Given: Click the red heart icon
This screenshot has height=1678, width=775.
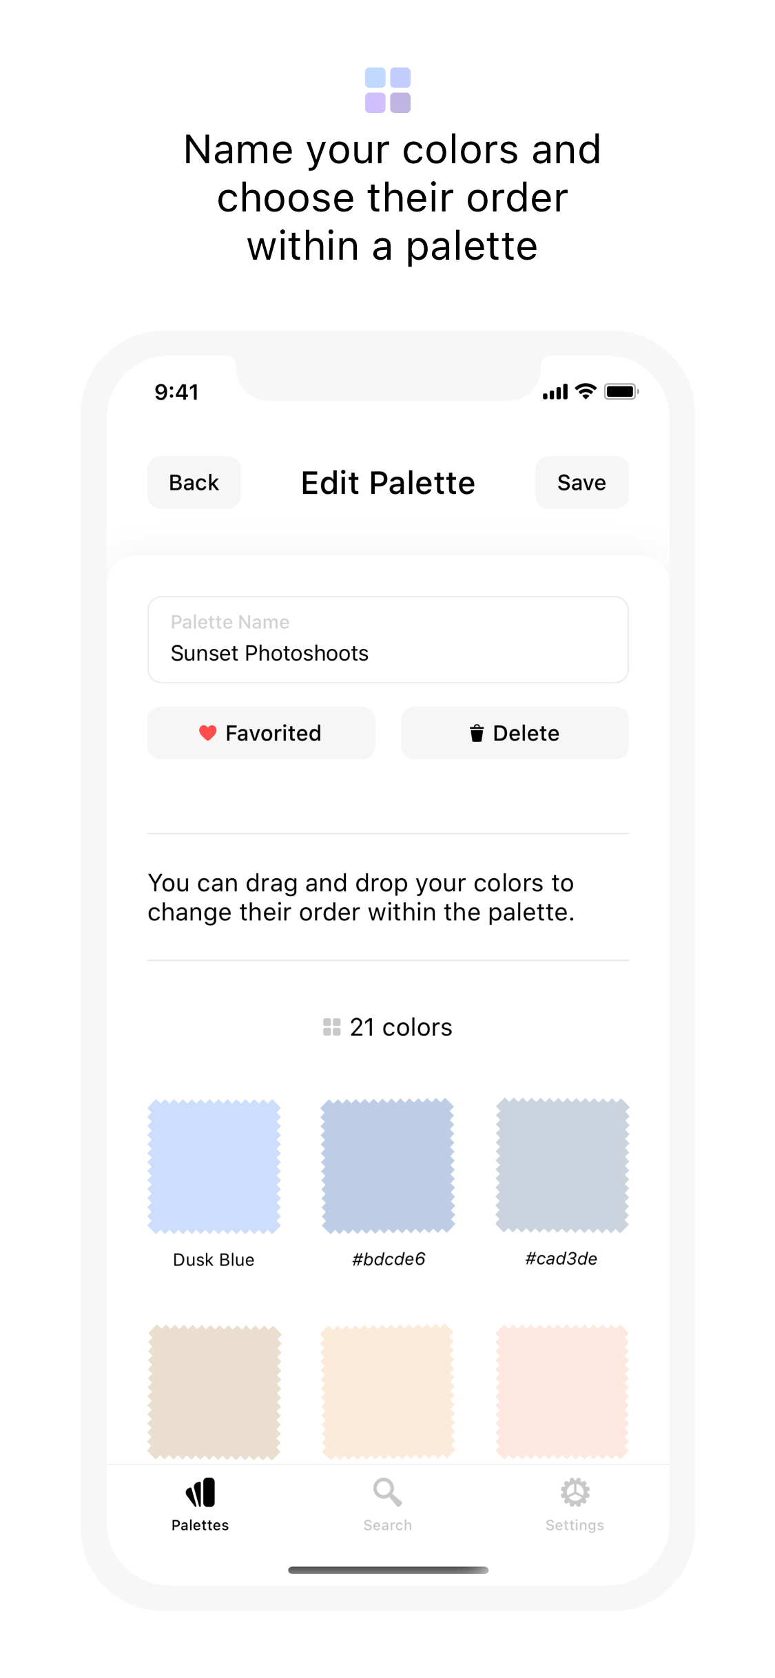Looking at the screenshot, I should coord(207,733).
